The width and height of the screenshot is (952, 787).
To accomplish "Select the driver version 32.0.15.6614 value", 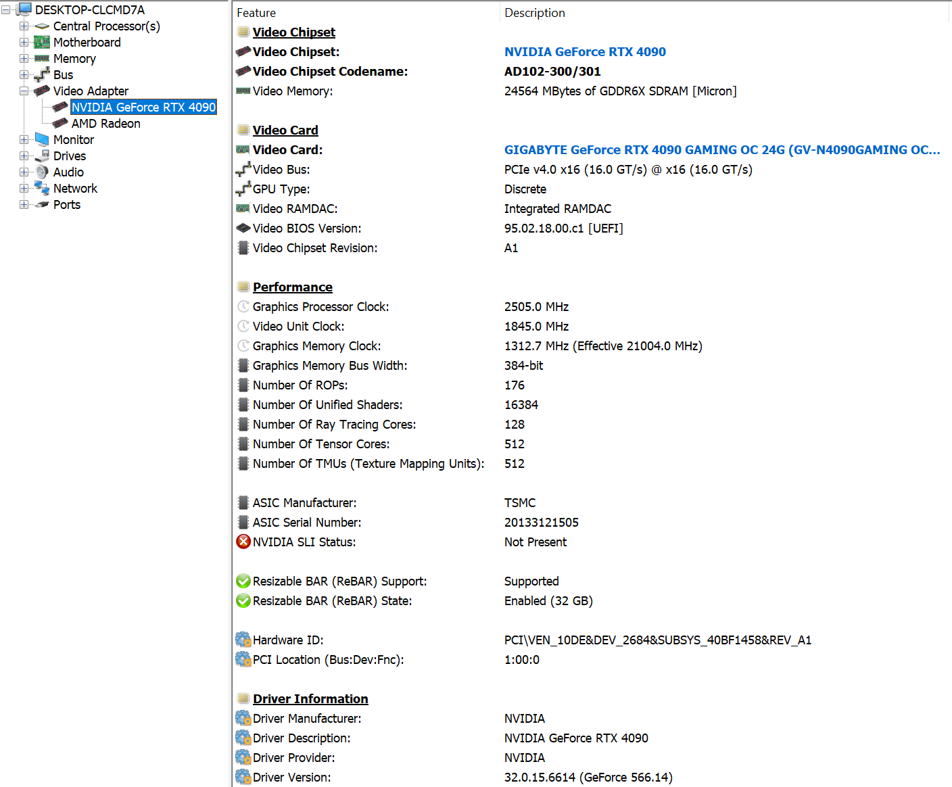I will (588, 778).
